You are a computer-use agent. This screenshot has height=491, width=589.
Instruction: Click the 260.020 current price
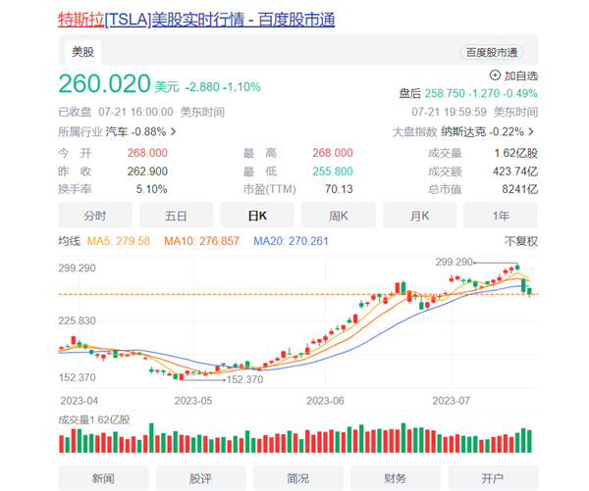pos(104,83)
